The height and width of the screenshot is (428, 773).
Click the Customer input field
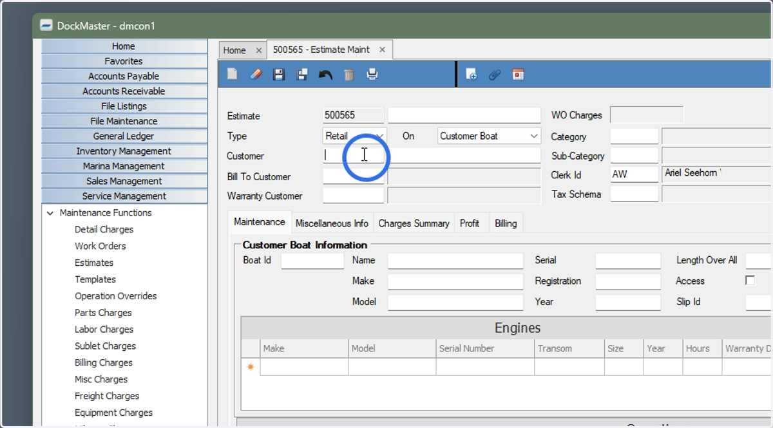(353, 155)
